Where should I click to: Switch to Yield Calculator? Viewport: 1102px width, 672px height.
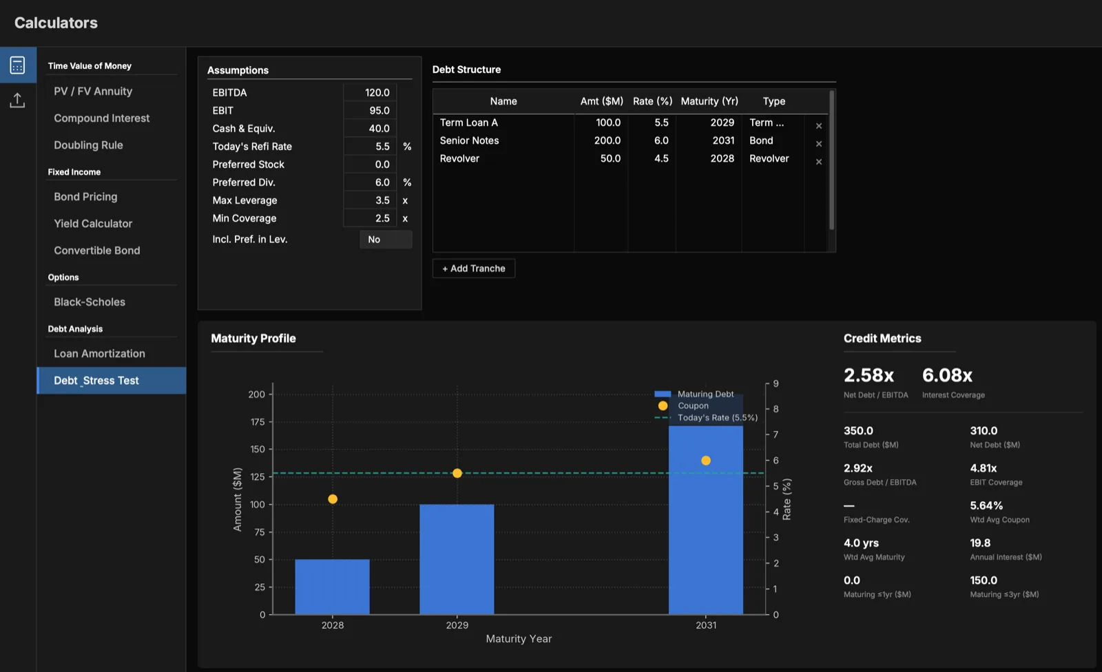(93, 224)
